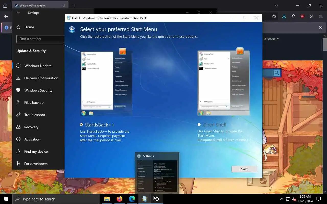Go back using installer's blue arrow button
327x204 pixels.
pos(72,29)
